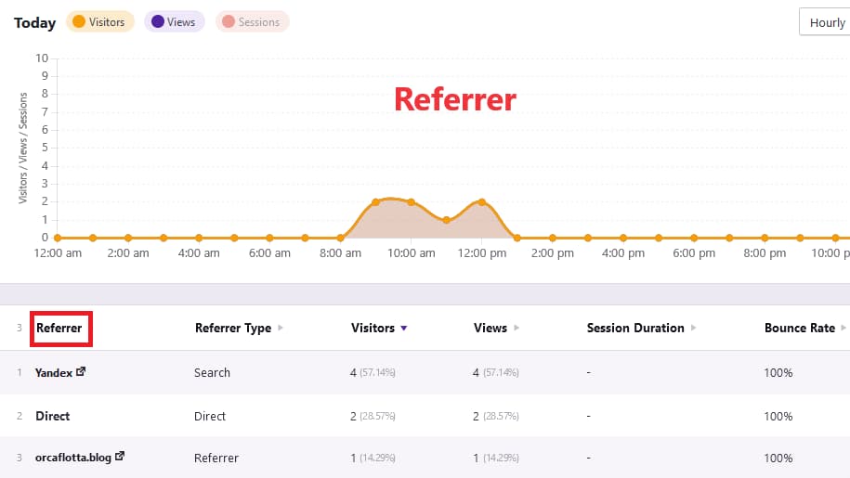Click the 12:00 pm chart data point
The height and width of the screenshot is (478, 850).
482,202
